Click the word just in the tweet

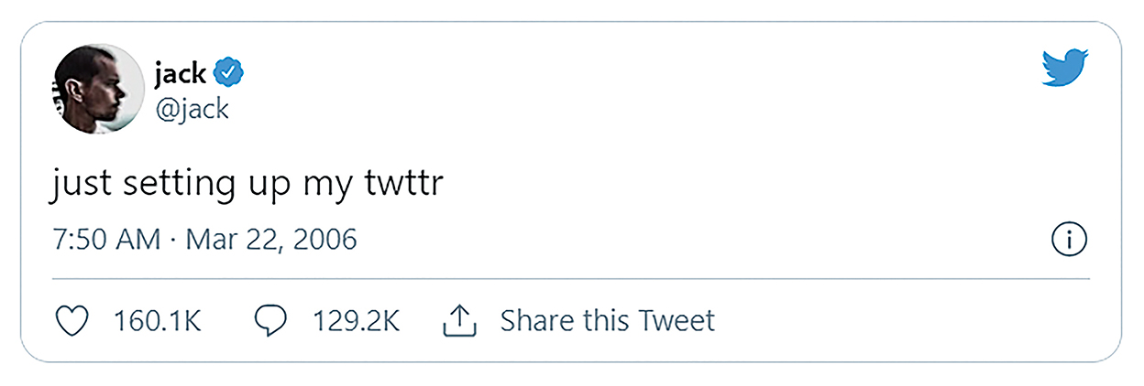[x=77, y=184]
